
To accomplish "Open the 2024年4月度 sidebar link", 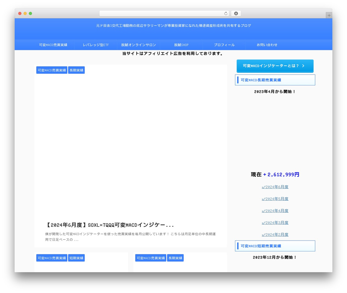I will click(x=275, y=211).
